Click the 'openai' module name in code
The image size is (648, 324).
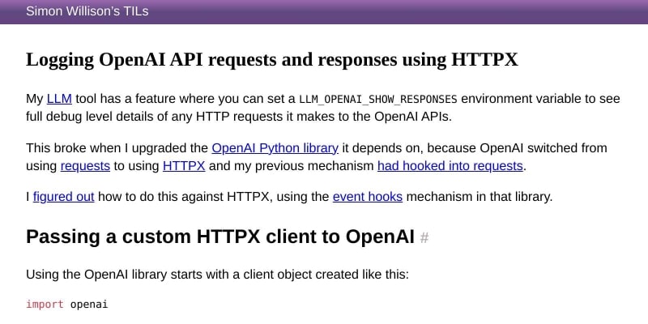(x=89, y=305)
